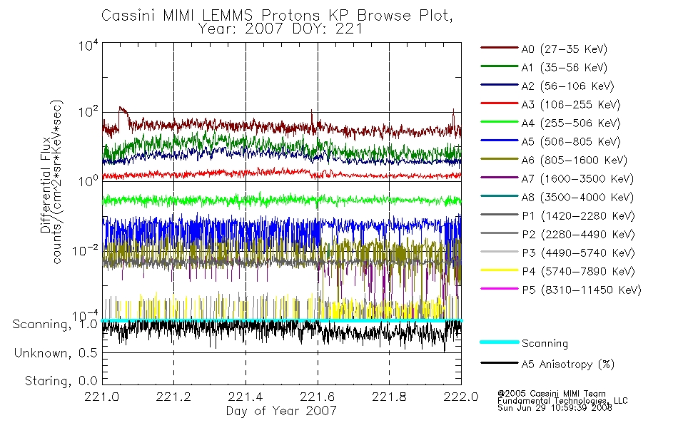Click the yellow P4 legend line
Viewport: 678px width, 428px height.
pyautogui.click(x=499, y=270)
